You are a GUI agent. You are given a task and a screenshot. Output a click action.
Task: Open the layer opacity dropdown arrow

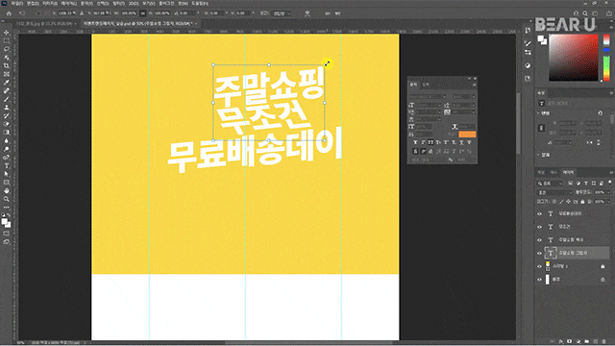pos(608,192)
